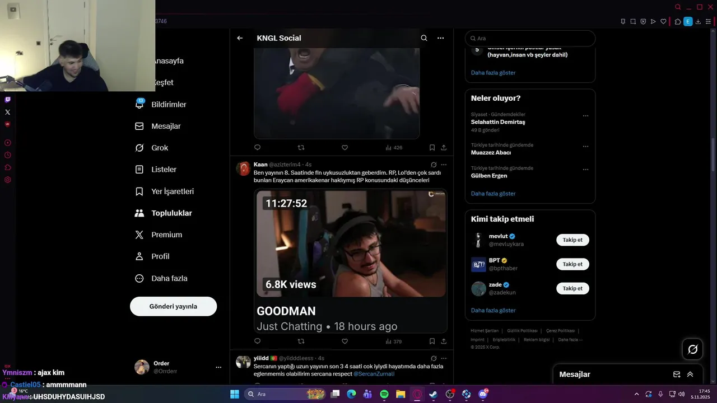Take snapshot with browser toolbar icon
The image size is (717, 403).
tap(633, 22)
